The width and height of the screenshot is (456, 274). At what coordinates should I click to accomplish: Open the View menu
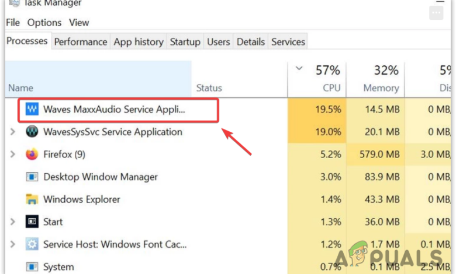79,23
